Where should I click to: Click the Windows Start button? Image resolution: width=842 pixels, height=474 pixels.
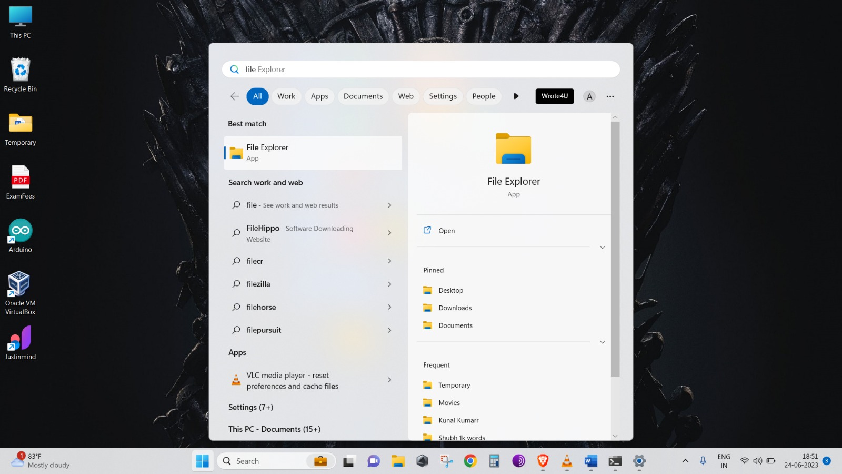point(202,461)
